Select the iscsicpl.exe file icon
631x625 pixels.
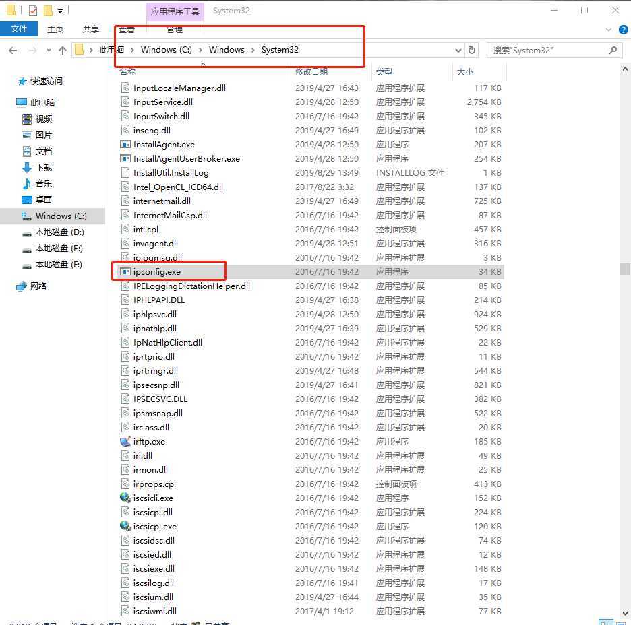point(125,527)
